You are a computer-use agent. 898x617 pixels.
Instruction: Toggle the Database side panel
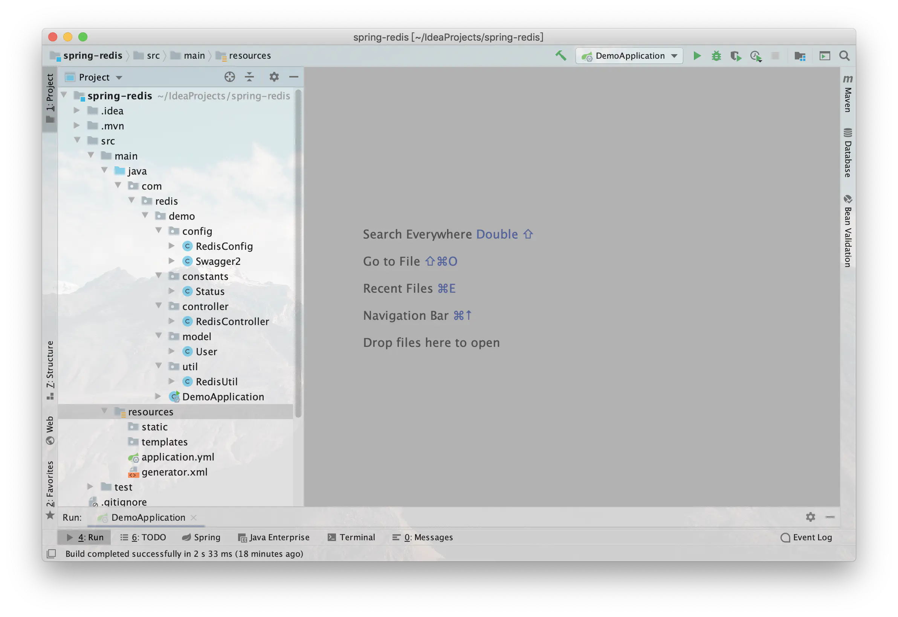[848, 153]
